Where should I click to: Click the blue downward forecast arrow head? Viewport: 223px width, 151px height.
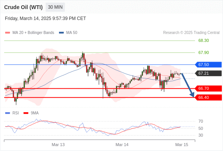[192, 95]
